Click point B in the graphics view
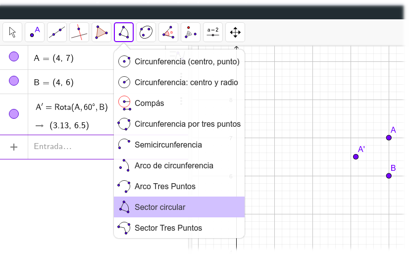This screenshot has width=409, height=254. click(x=389, y=176)
